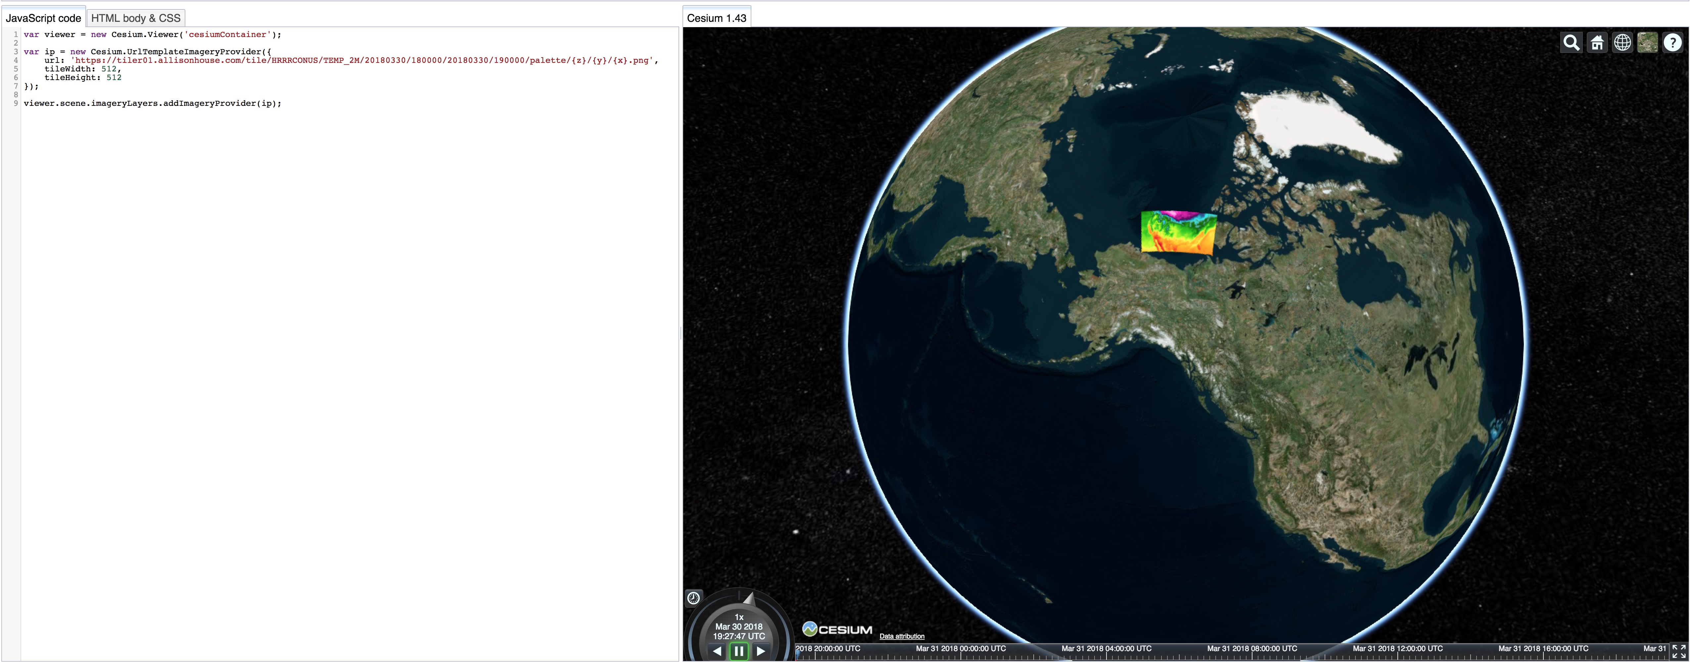Switch to the JavaScript code tab

(43, 18)
